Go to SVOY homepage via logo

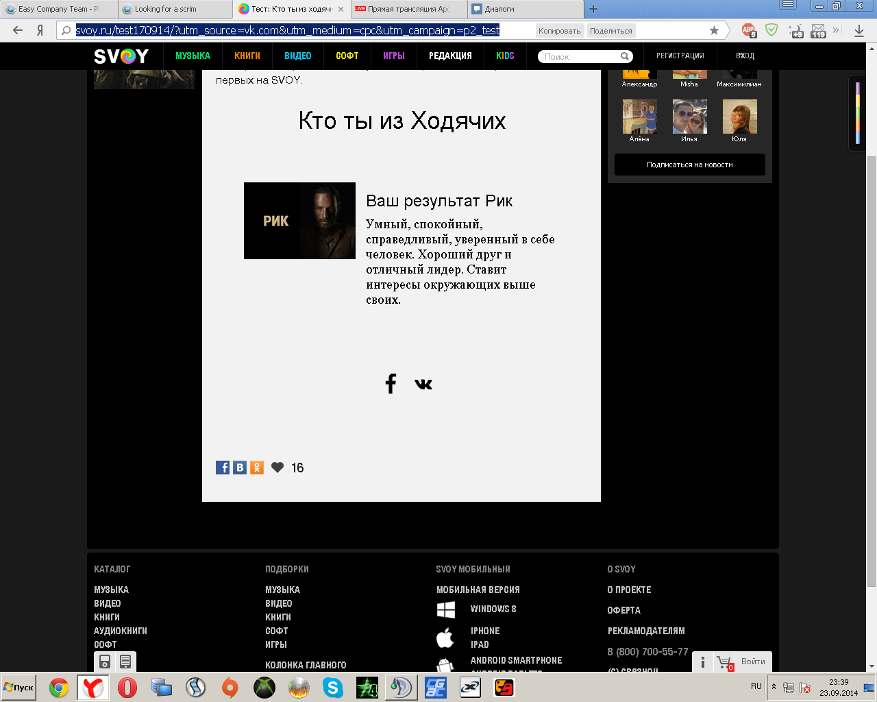click(121, 56)
